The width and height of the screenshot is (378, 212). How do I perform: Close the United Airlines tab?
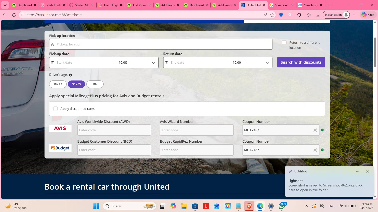point(264,5)
